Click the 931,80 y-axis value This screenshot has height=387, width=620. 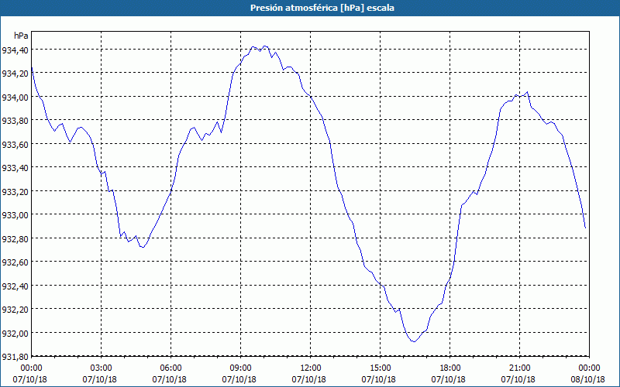(x=15, y=357)
